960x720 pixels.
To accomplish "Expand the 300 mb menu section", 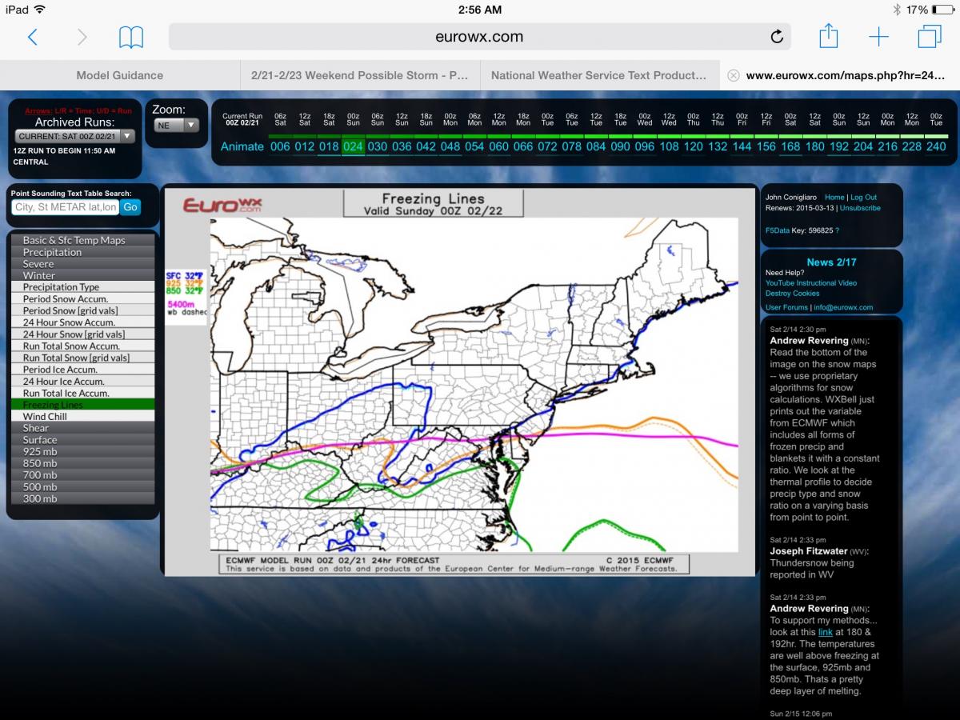I will point(82,498).
